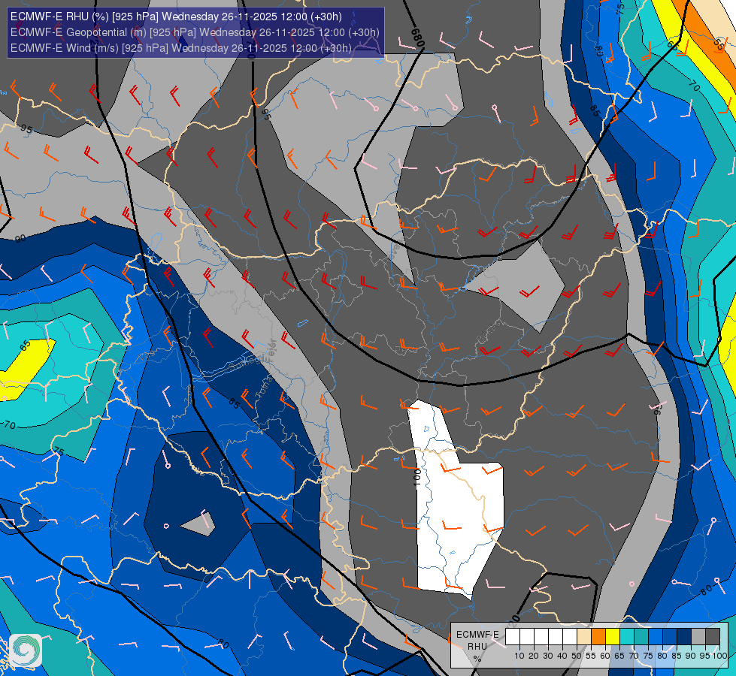This screenshot has width=736, height=676.
Task: Click the legend '%' unit label
Action: pos(477,659)
